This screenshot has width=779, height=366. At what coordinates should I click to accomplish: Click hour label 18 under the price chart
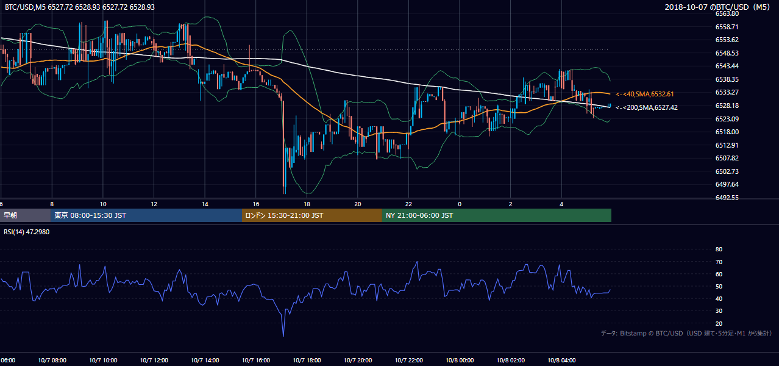click(x=307, y=204)
